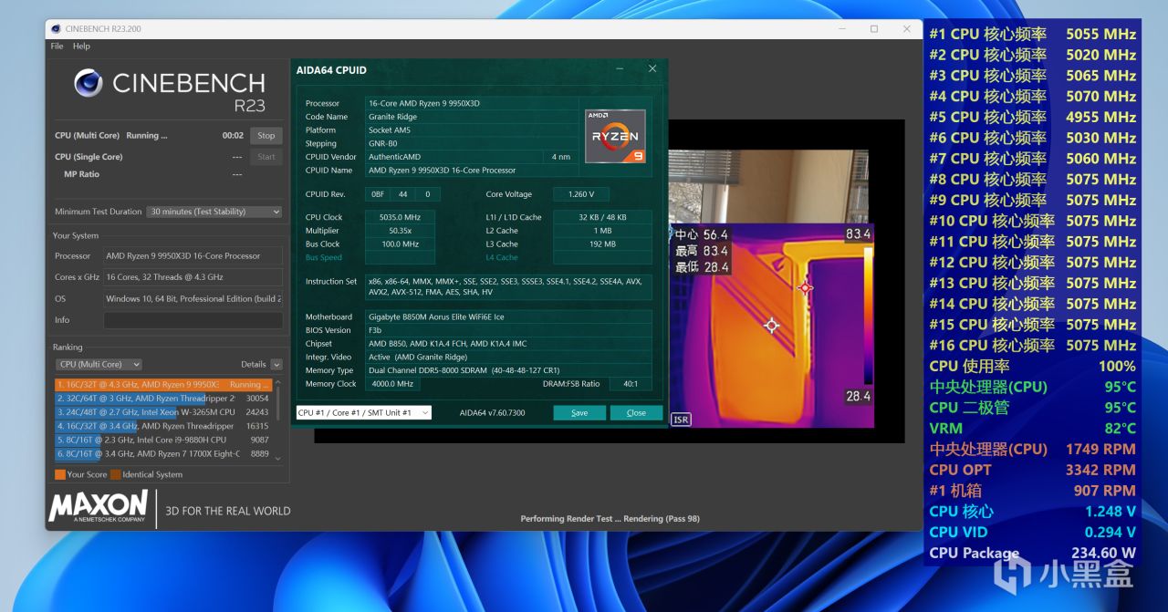Click the Cinebench title bar app icon
This screenshot has height=612, width=1168.
click(x=57, y=29)
